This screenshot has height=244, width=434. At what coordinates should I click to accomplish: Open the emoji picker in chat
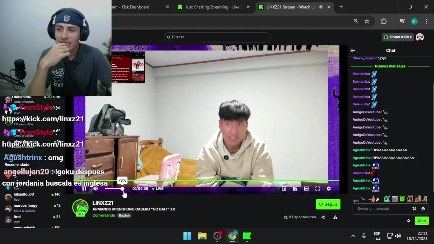(x=423, y=209)
